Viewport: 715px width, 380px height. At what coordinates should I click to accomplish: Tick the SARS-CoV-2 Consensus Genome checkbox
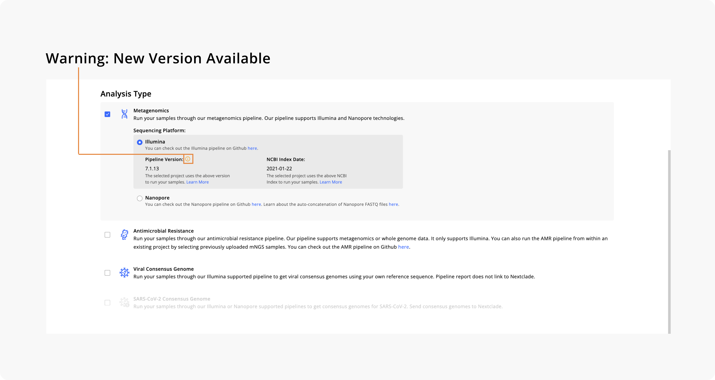108,303
